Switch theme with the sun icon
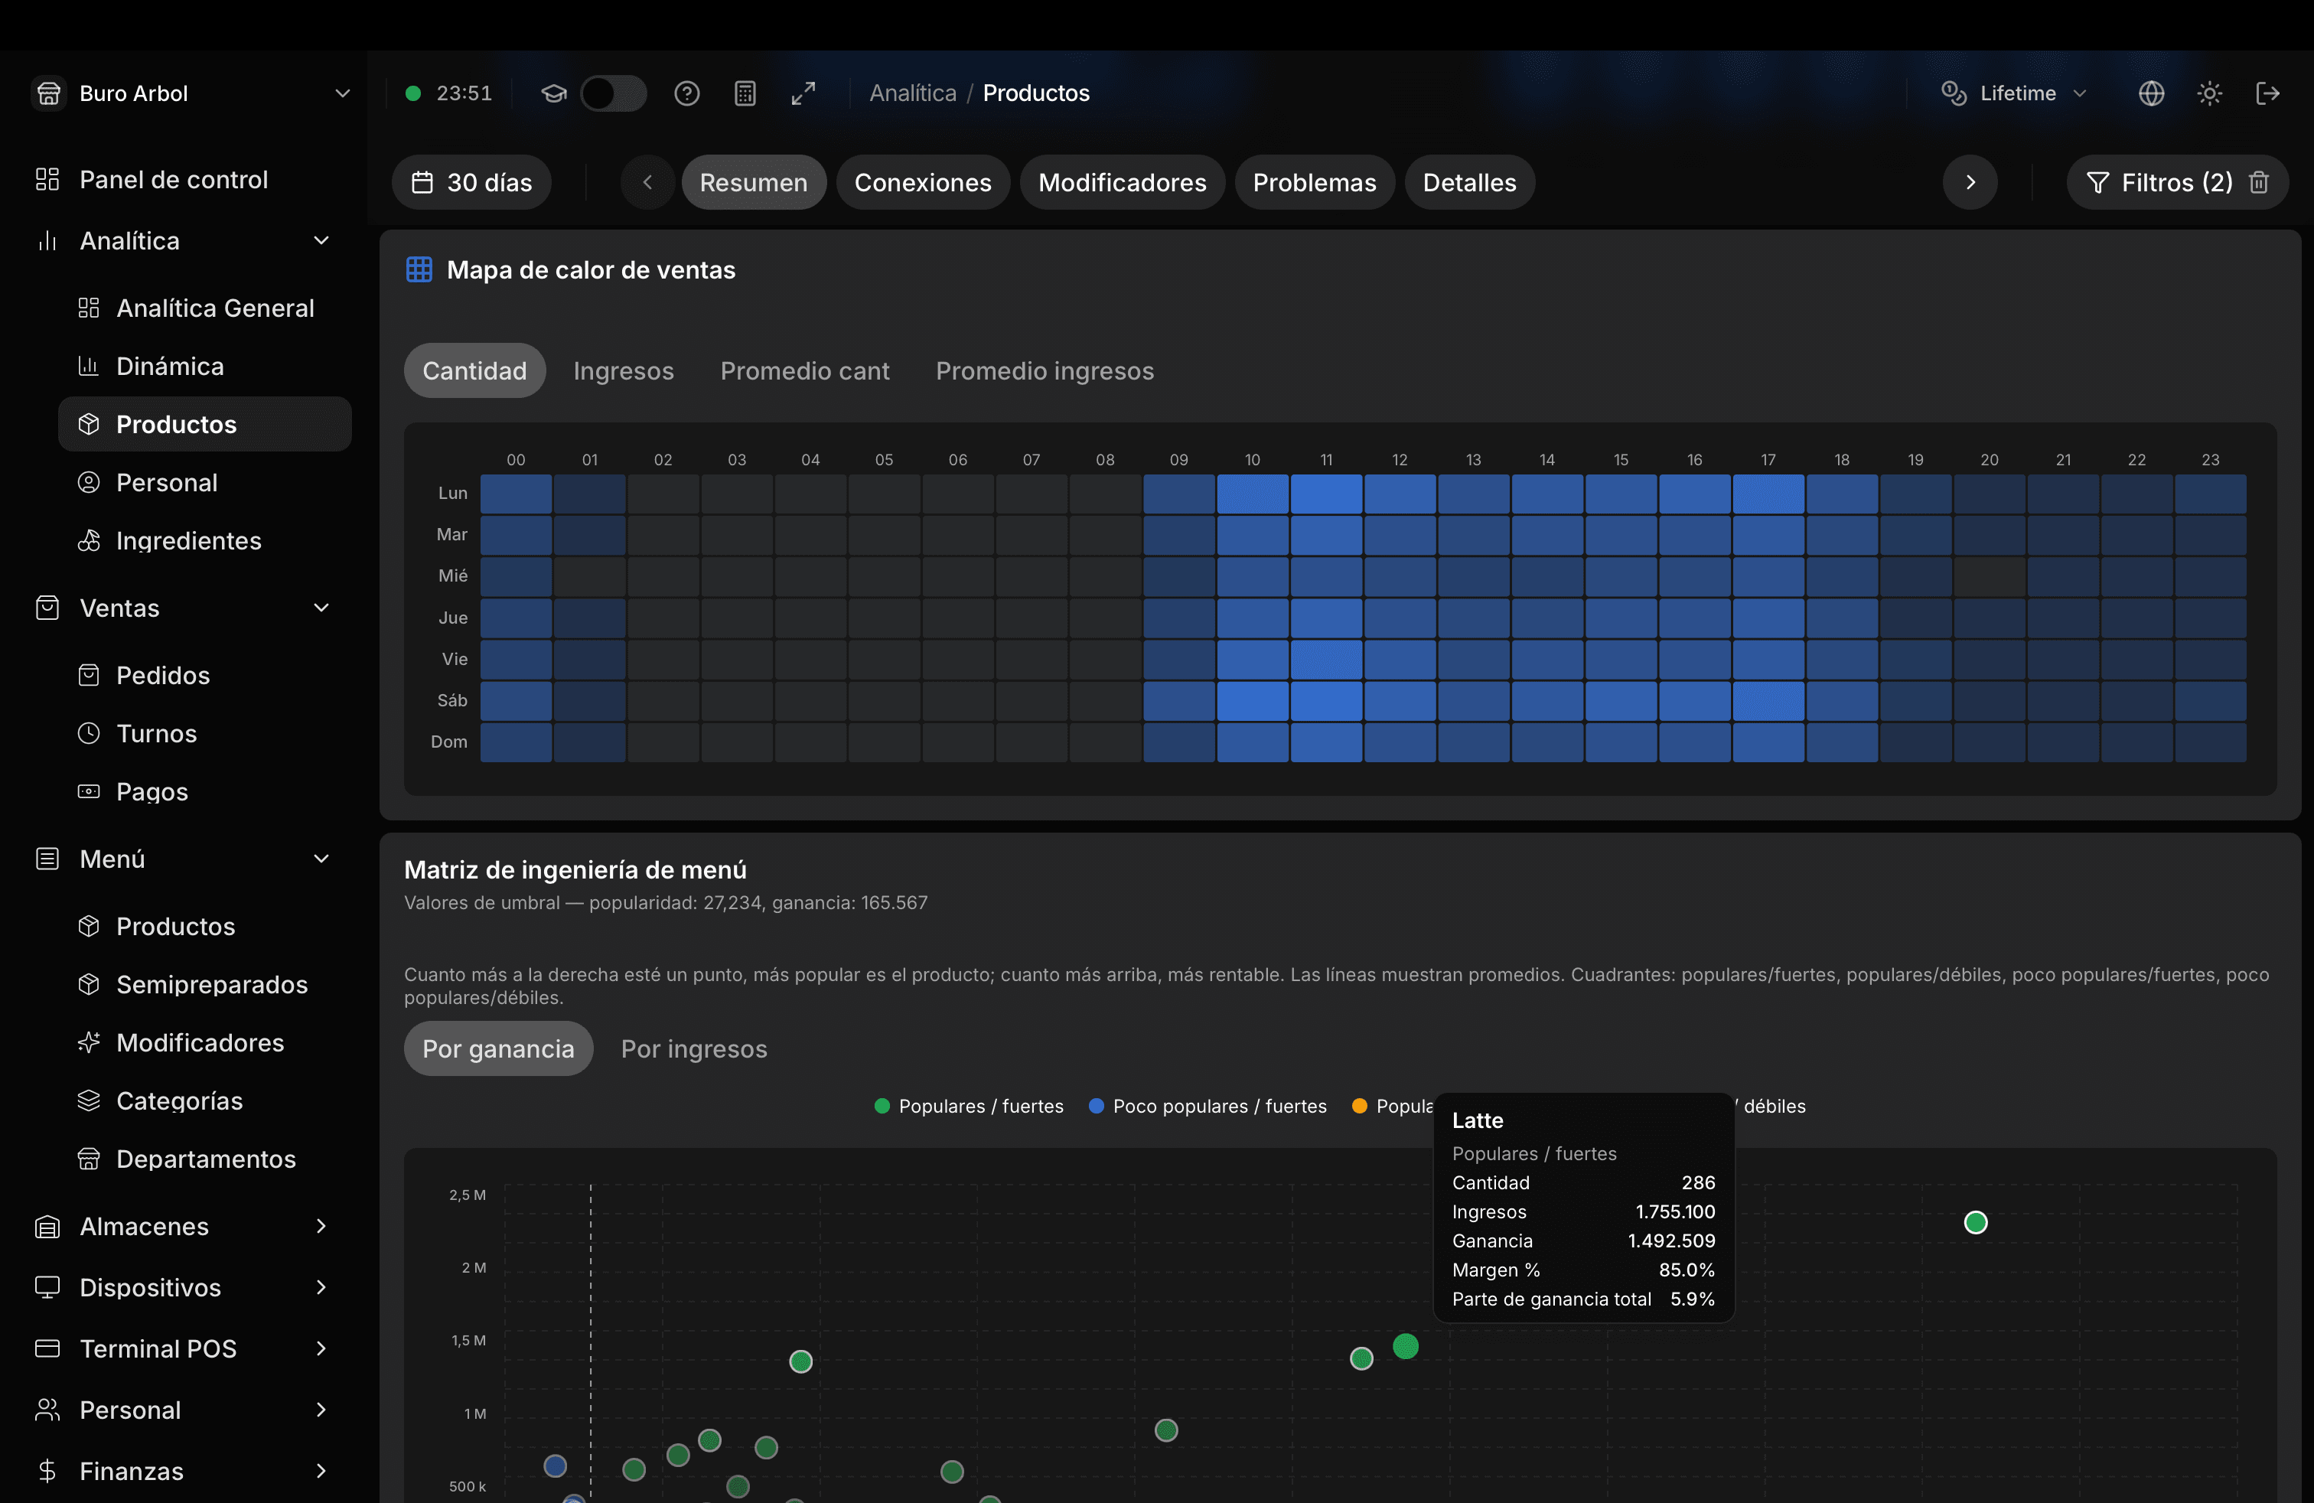This screenshot has height=1503, width=2314. [x=2210, y=93]
